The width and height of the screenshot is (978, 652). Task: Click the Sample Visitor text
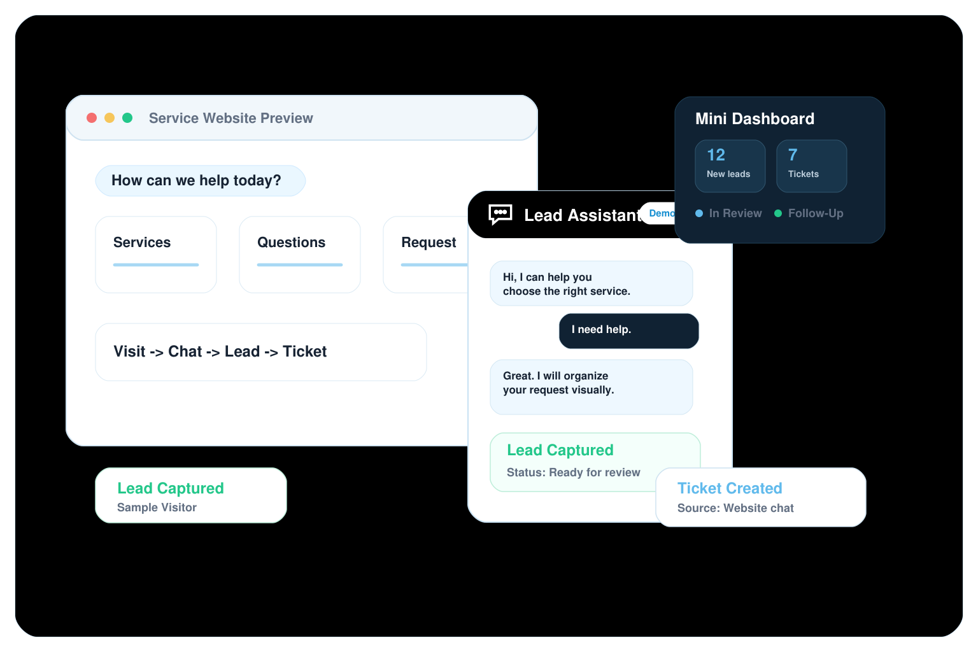tap(157, 507)
